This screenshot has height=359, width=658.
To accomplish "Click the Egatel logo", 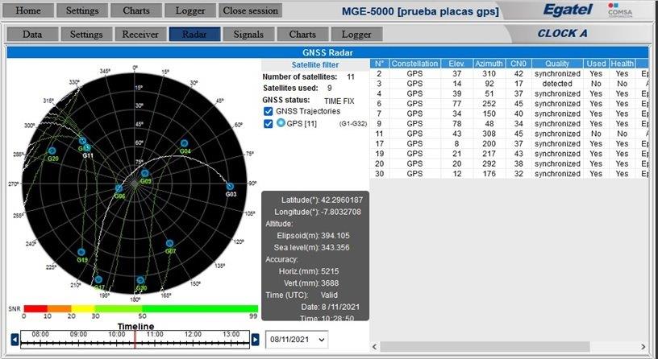I will (x=567, y=10).
